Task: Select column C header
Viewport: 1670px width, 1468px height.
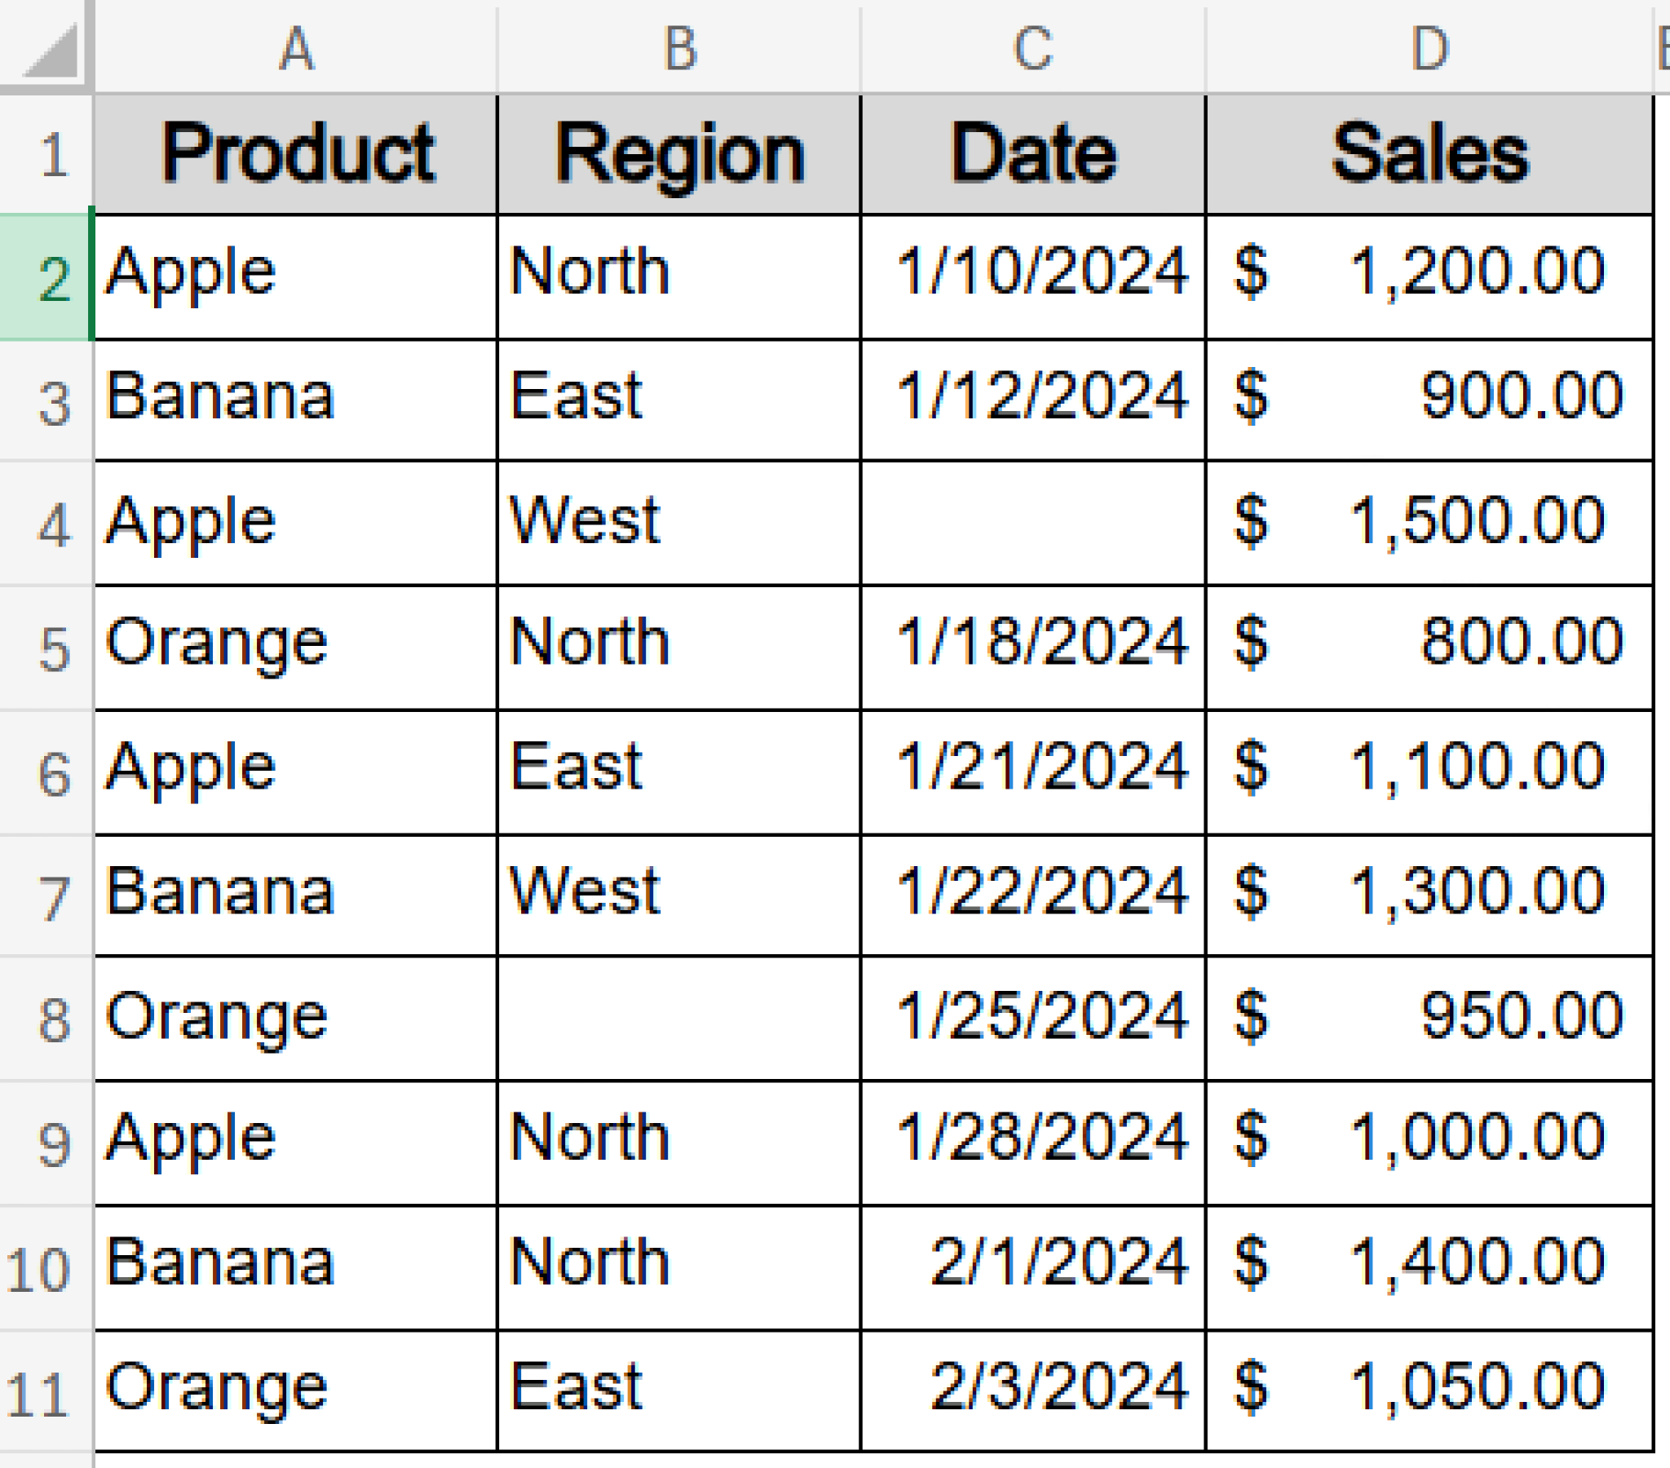Action: tap(1033, 49)
